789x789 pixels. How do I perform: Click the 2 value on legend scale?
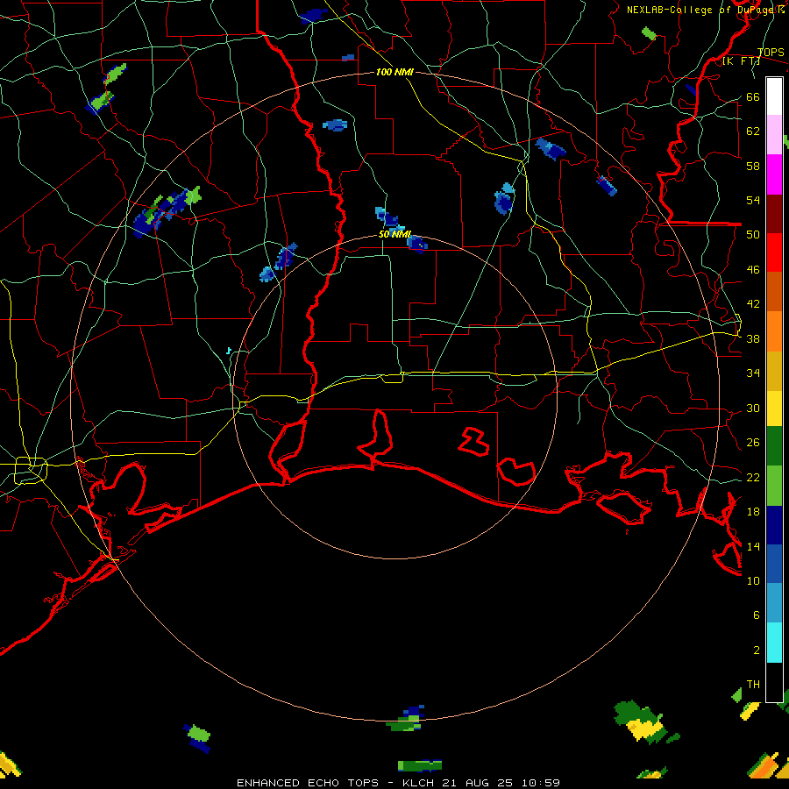pos(756,650)
